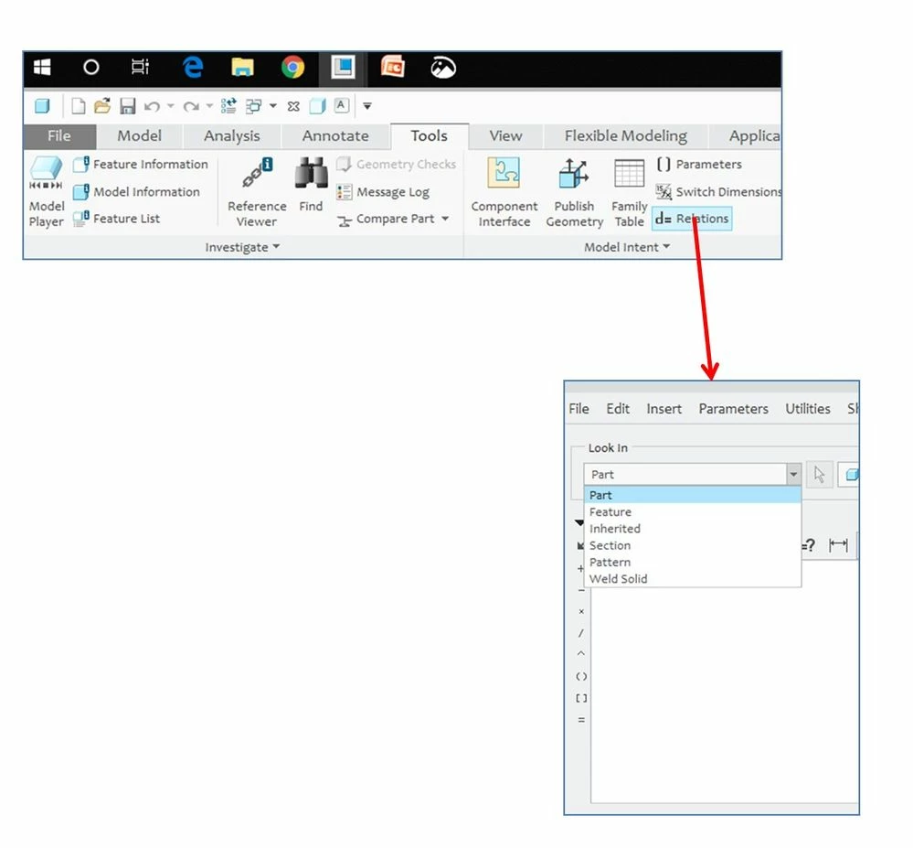913x848 pixels.
Task: Choose Inherited from the Look In list
Action: [x=693, y=529]
